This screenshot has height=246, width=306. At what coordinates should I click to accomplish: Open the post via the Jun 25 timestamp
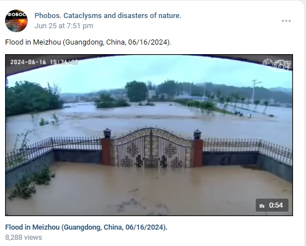coord(64,26)
